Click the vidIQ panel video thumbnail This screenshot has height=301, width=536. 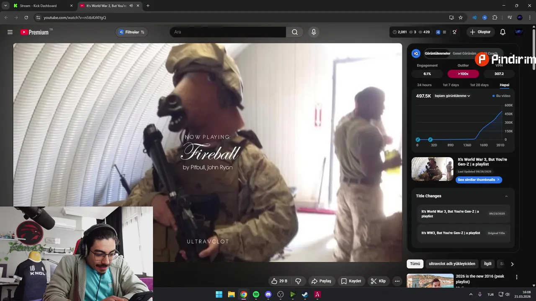pos(432,169)
